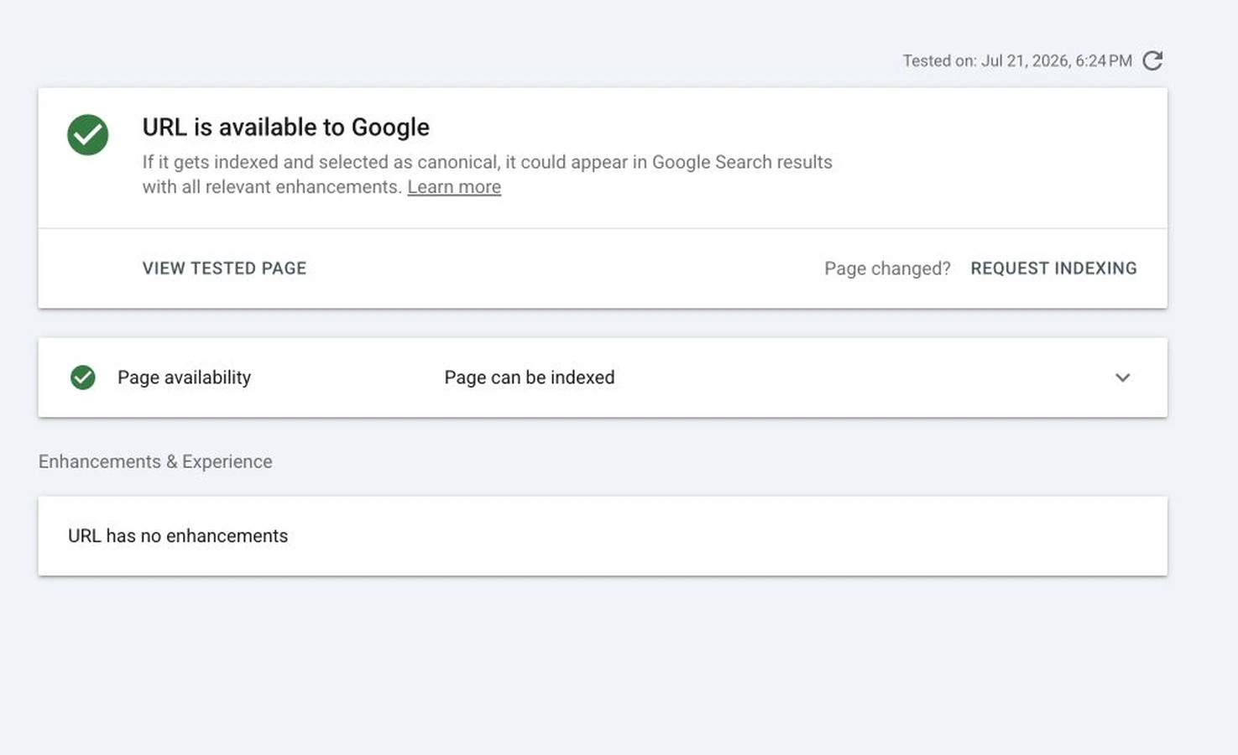Open the Learn more link
The image size is (1238, 755).
pos(454,187)
